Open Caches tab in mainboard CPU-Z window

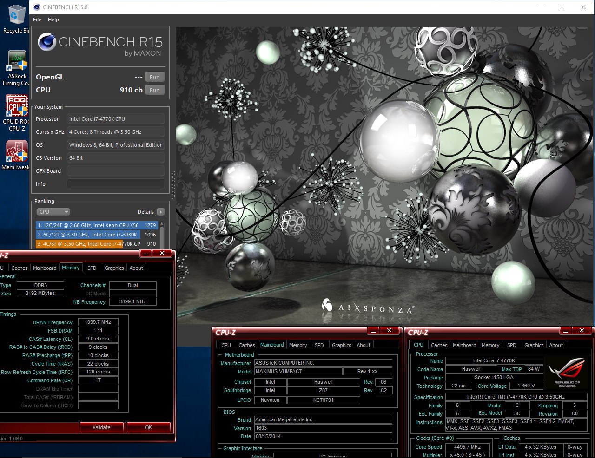[x=246, y=345]
